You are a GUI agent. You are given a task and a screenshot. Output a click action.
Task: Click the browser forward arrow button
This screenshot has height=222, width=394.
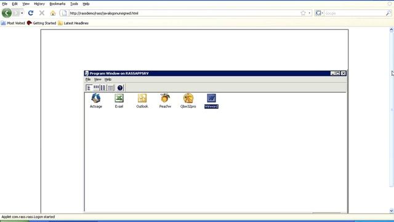click(17, 13)
